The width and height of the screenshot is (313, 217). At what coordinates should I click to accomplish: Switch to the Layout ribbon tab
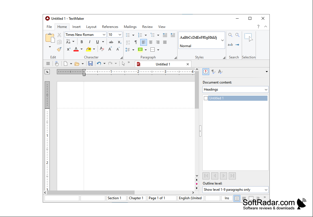point(91,27)
